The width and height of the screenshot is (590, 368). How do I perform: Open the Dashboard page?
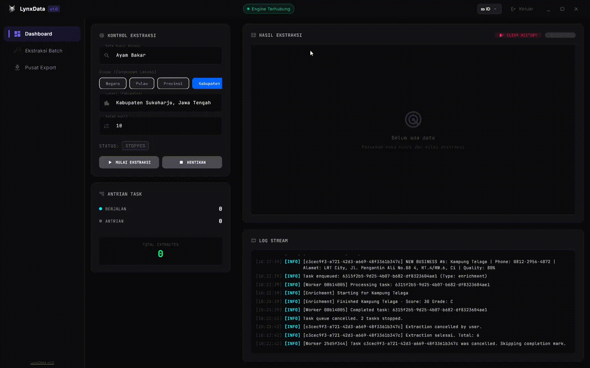coord(42,34)
